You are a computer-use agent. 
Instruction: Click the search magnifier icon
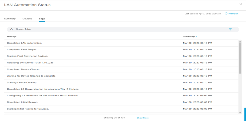point(11,29)
